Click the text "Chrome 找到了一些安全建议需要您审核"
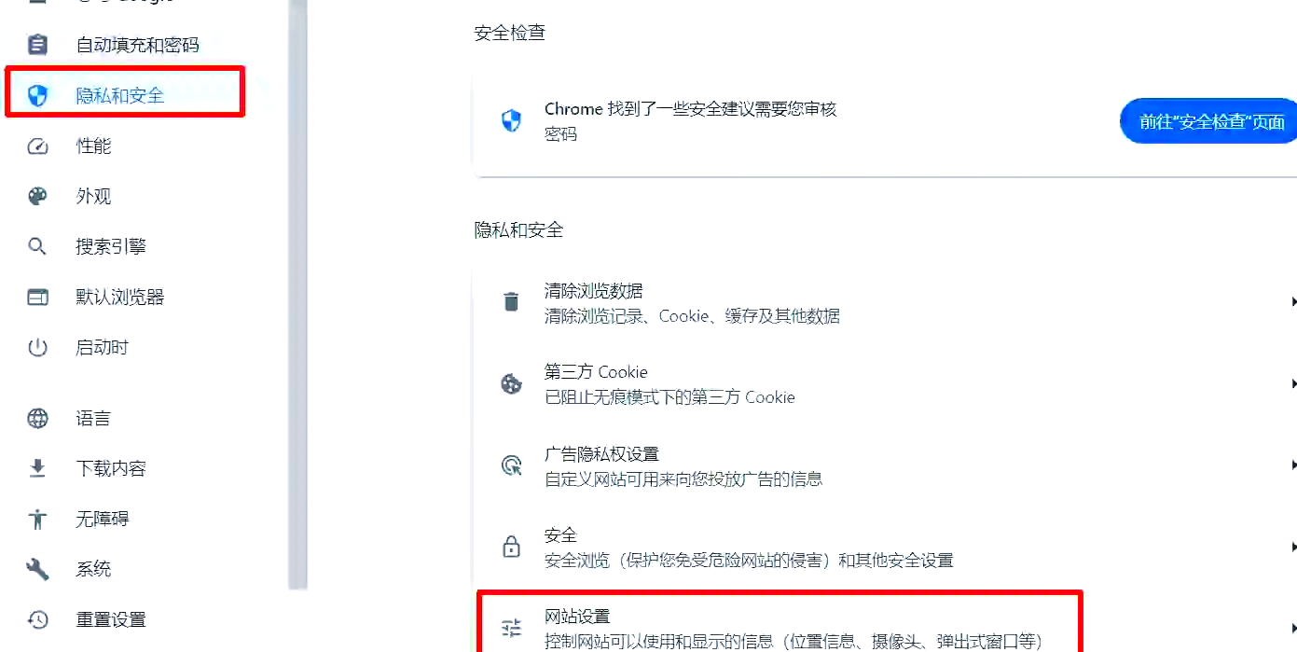Viewport: 1297px width, 652px height. point(690,109)
